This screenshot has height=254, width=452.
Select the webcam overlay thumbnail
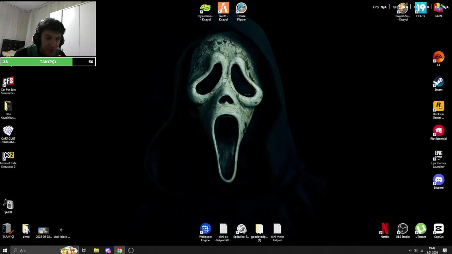tap(48, 29)
